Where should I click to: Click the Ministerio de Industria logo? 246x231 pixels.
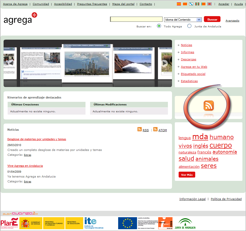point(54,223)
